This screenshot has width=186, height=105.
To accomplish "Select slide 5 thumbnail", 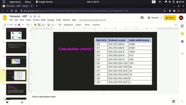I will click(16, 62).
